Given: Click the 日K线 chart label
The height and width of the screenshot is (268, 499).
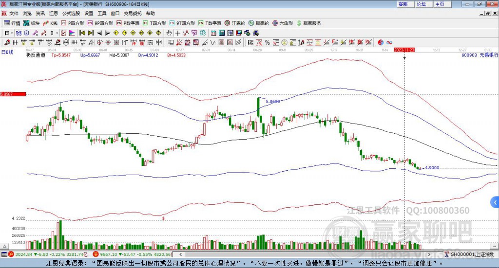Looking at the screenshot, I should click(7, 53).
